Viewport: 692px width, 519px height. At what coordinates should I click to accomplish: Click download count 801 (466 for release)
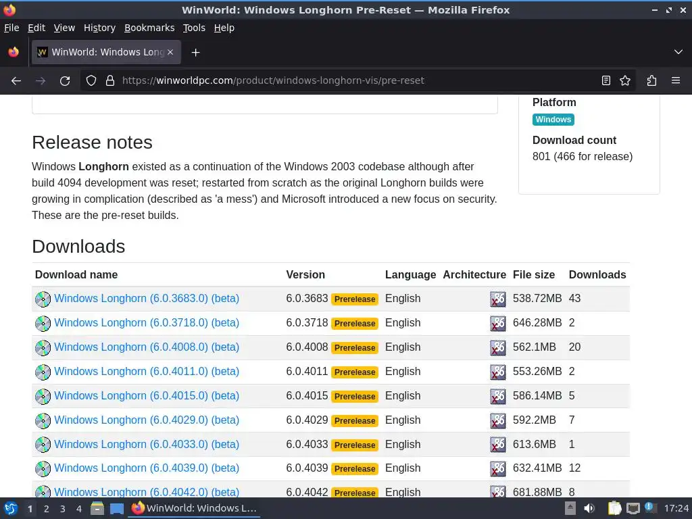pos(583,156)
